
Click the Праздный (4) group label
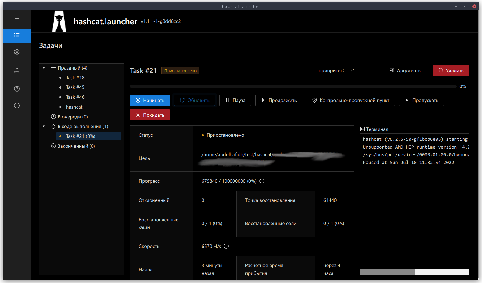tap(72, 68)
